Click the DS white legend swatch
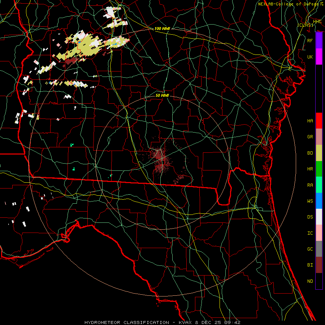Screen dimensions: 325x325 coord(319,217)
